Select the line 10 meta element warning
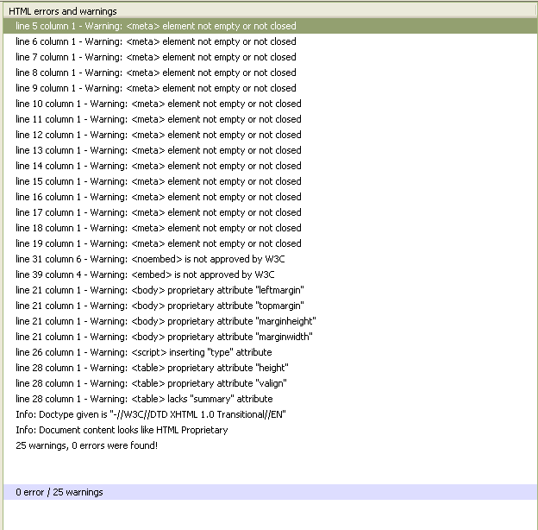Screen dimensions: 538x530 pos(270,104)
